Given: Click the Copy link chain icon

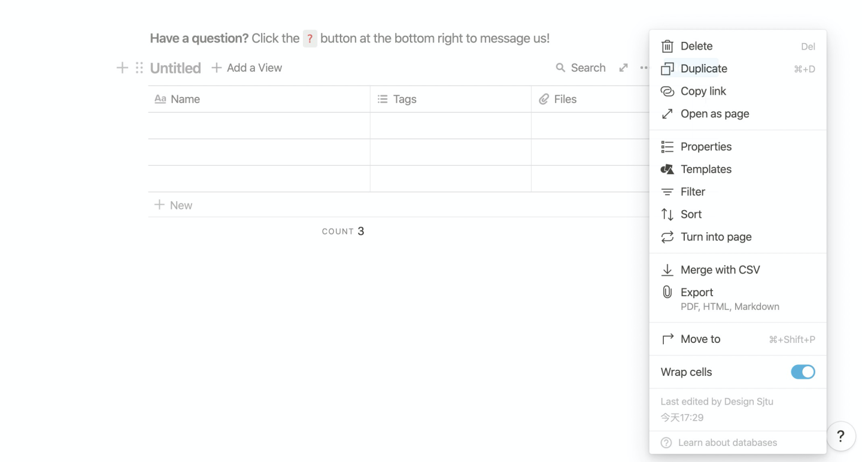Looking at the screenshot, I should point(667,92).
